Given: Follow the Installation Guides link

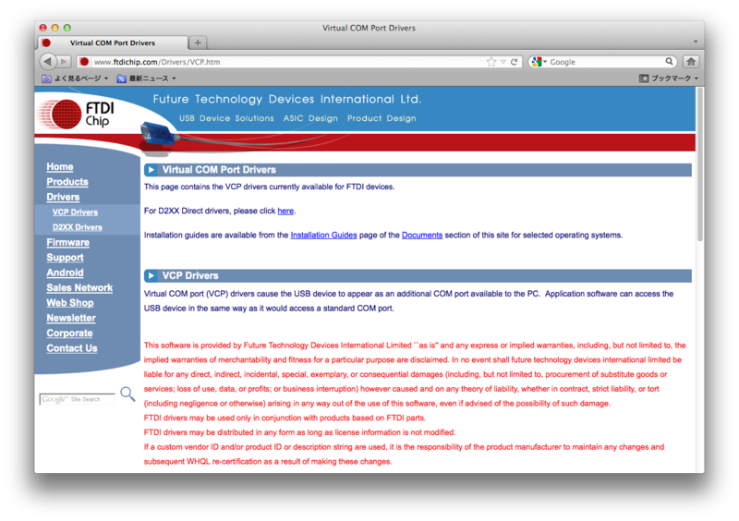Looking at the screenshot, I should 324,235.
